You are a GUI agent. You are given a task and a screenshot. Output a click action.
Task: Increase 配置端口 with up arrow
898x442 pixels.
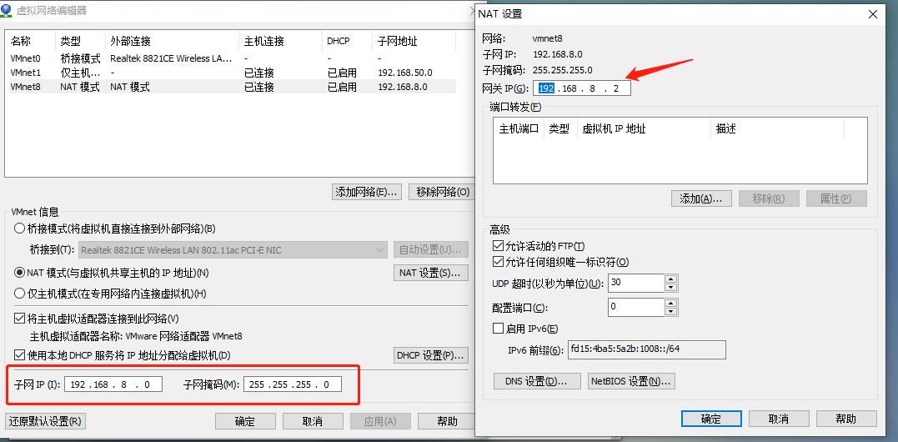point(670,303)
